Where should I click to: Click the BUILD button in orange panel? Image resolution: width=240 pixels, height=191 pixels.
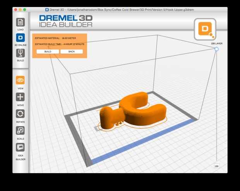48,51
